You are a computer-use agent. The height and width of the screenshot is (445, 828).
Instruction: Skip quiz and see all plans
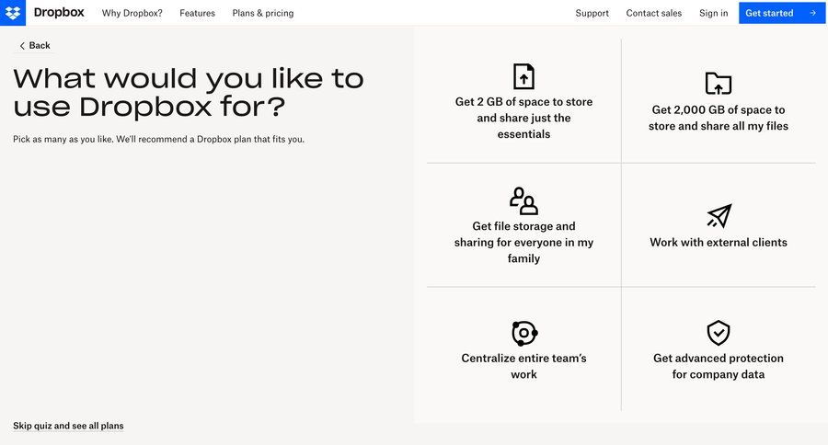pyautogui.click(x=68, y=426)
